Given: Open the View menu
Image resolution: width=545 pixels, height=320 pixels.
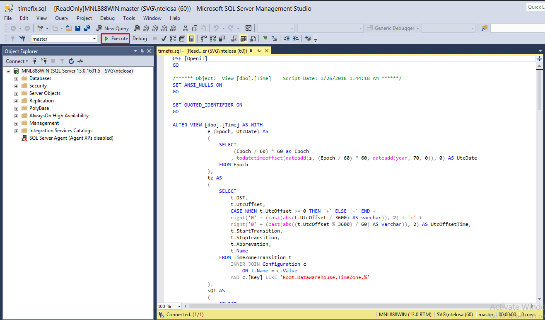Looking at the screenshot, I should (x=41, y=18).
